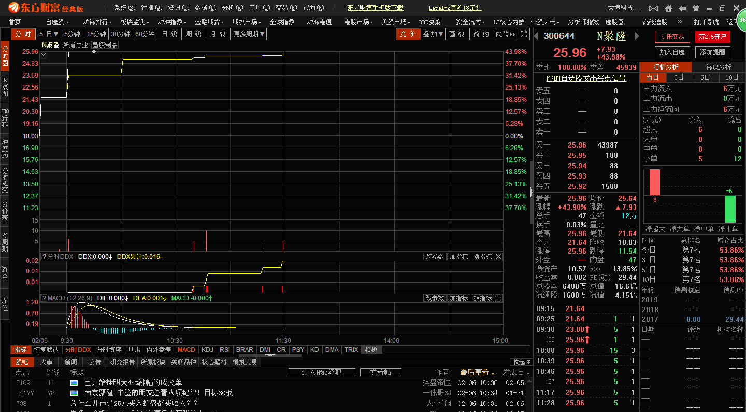Viewport: 746px width, 412px height.
Task: Click the 进入N聚隆吧 button
Action: (322, 372)
